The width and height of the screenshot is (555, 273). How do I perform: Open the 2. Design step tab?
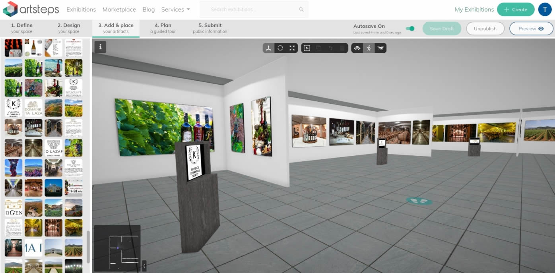69,28
